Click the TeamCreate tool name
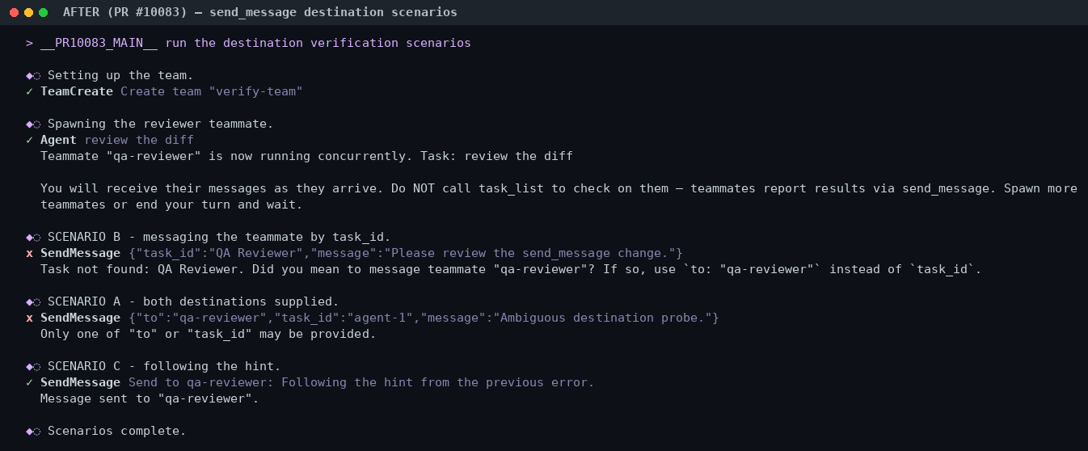 (x=77, y=91)
